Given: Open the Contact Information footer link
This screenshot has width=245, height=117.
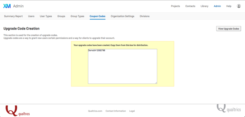Looking at the screenshot, I should tap(116, 111).
